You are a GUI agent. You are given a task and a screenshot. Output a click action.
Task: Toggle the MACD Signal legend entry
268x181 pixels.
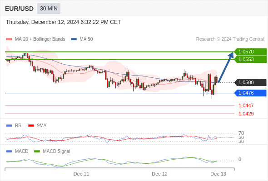click(x=52, y=151)
